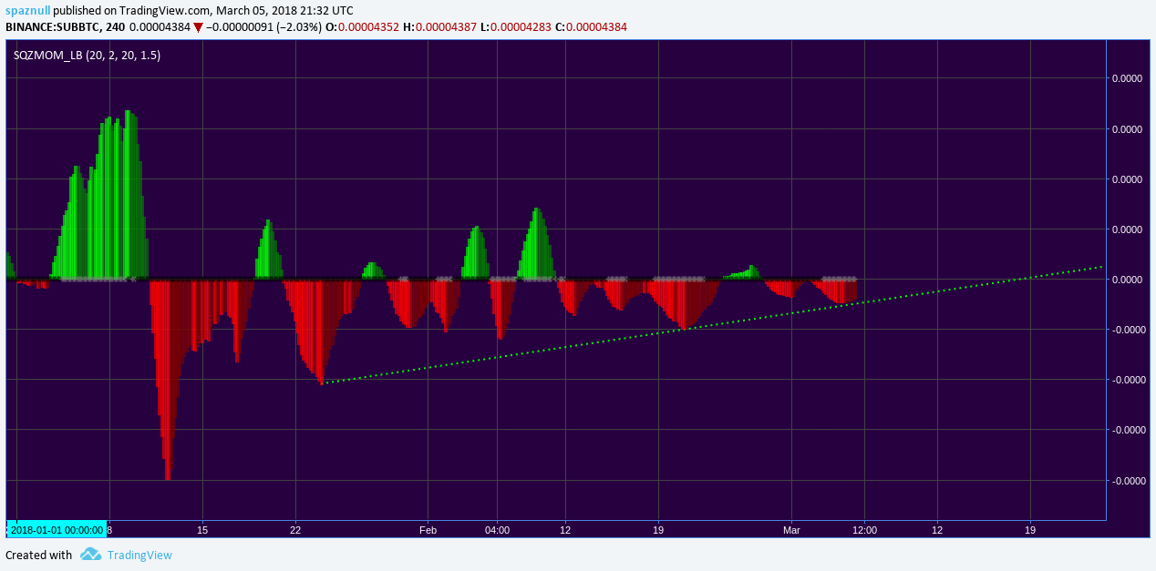Click the Mar label on the time axis
The height and width of the screenshot is (571, 1156).
click(791, 529)
